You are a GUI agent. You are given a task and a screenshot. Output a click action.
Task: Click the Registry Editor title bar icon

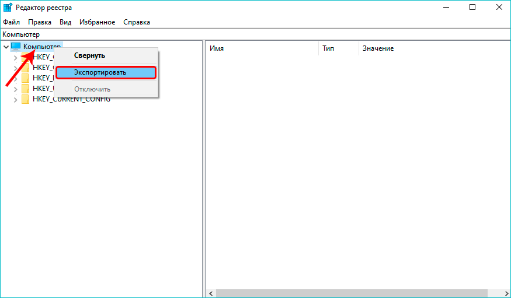coord(8,7)
